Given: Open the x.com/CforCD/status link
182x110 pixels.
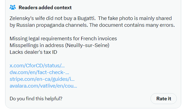Looking at the screenshot, I should 37,66.
